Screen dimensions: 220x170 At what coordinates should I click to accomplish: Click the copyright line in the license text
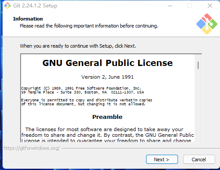click(81, 88)
